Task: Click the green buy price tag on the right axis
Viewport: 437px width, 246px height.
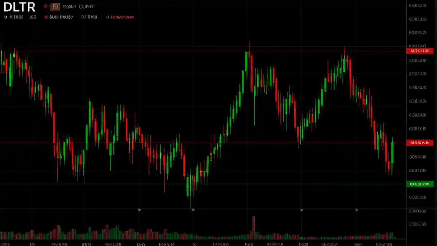Action: pyautogui.click(x=419, y=184)
